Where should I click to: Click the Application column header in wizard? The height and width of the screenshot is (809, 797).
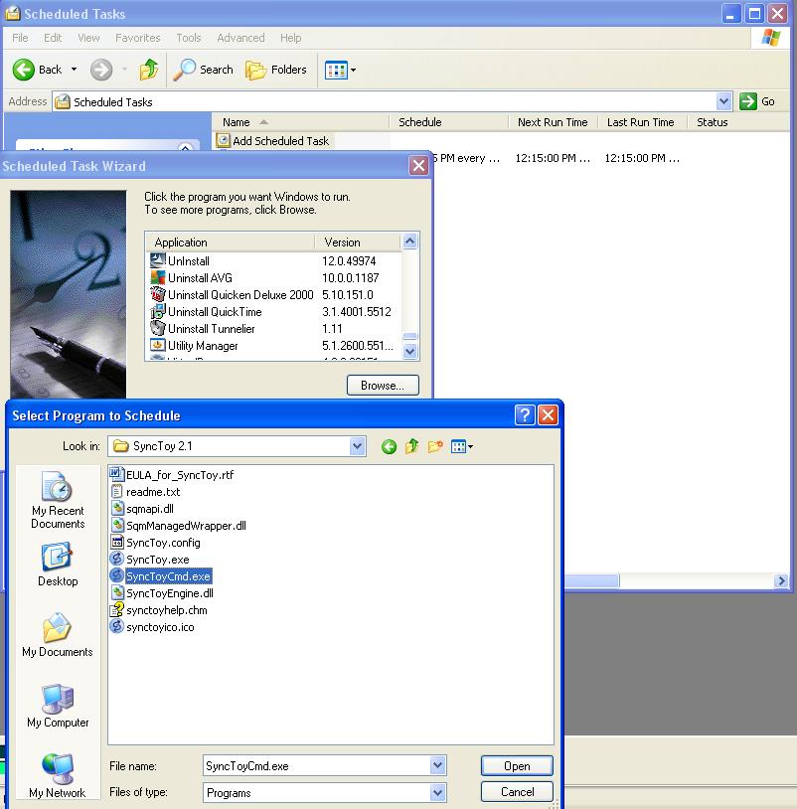231,242
